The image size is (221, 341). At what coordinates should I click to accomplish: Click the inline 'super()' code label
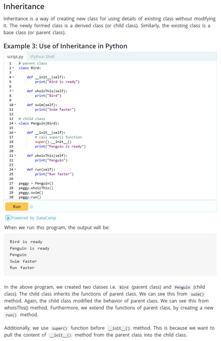tap(59, 328)
